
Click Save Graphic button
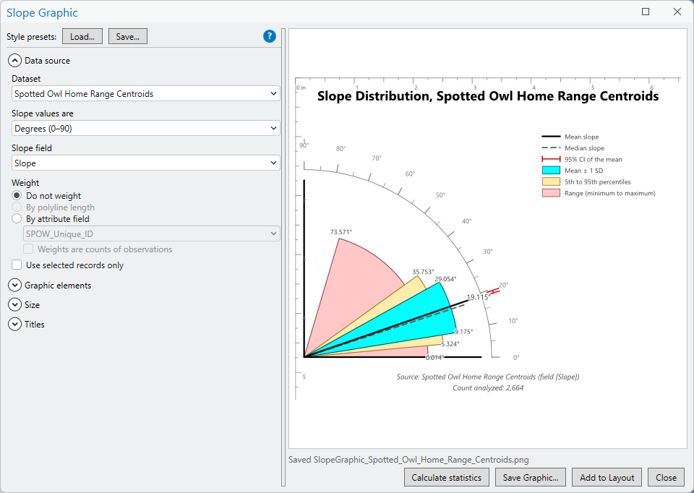click(530, 478)
